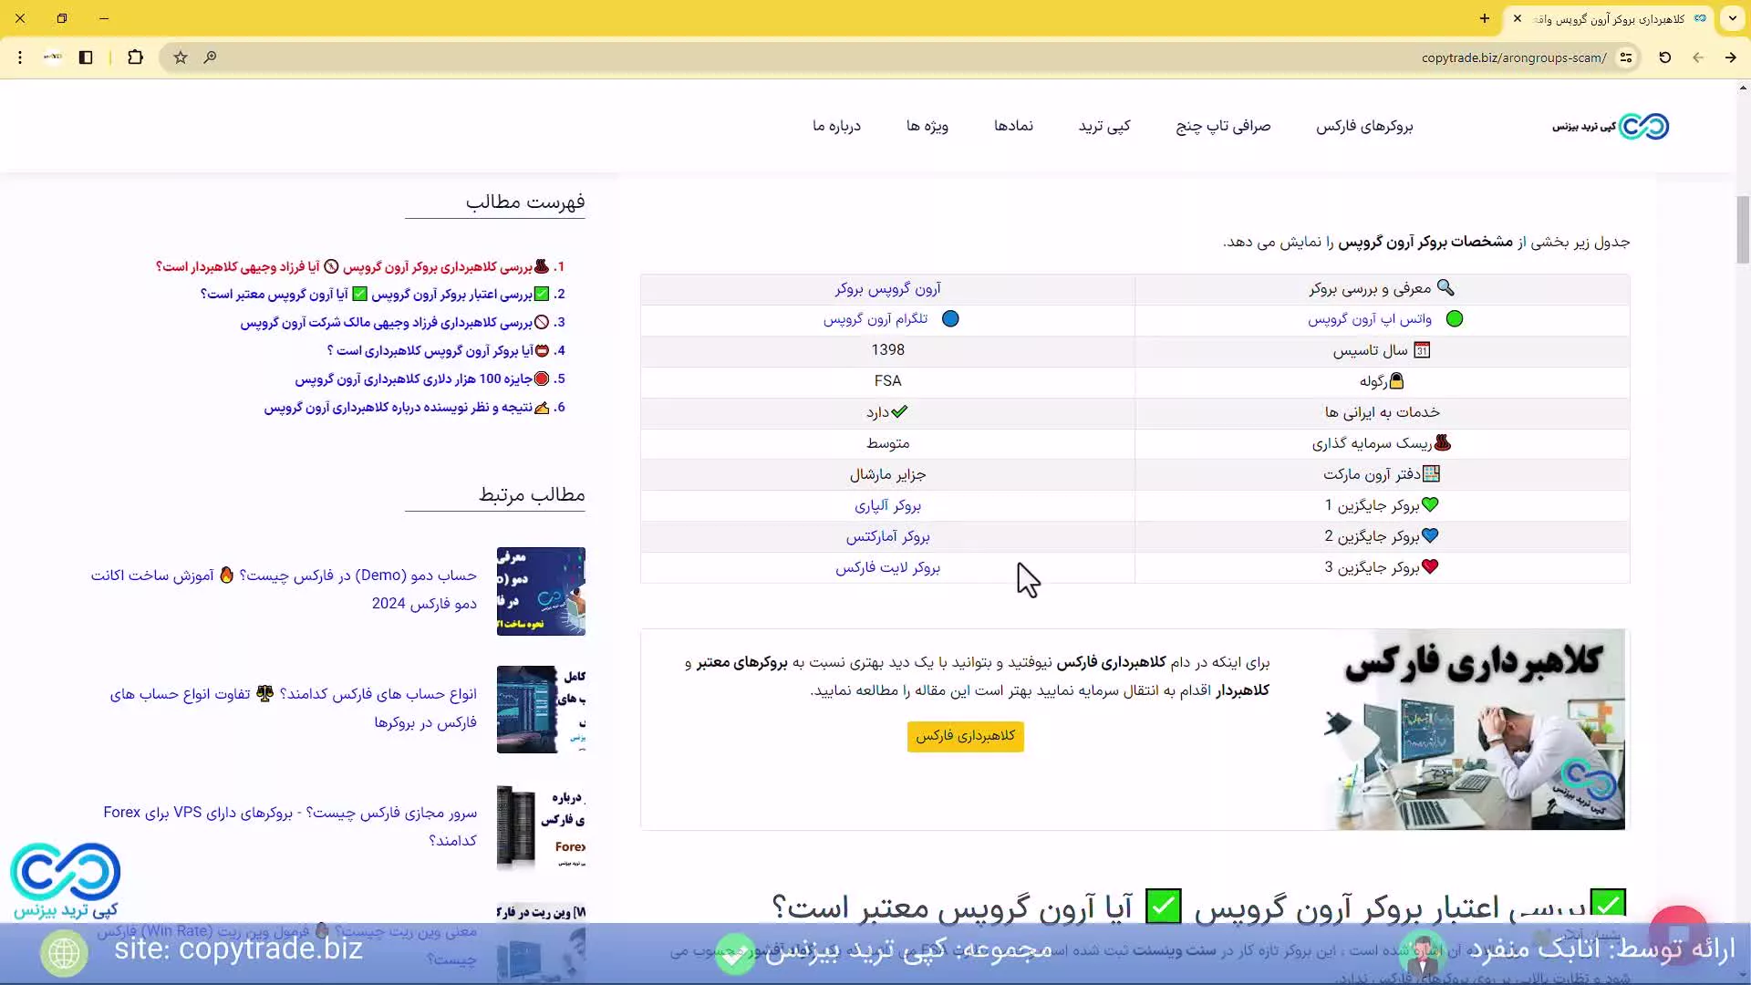The image size is (1751, 985).
Task: Open بروکر آلپاری link
Action: (887, 505)
